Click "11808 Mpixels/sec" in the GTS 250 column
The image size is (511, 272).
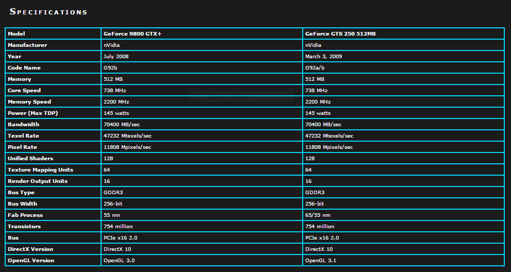pos(329,147)
